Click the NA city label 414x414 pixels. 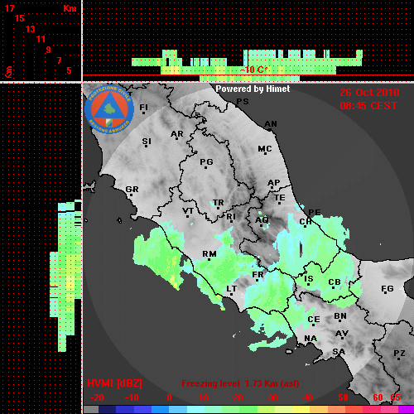click(310, 339)
